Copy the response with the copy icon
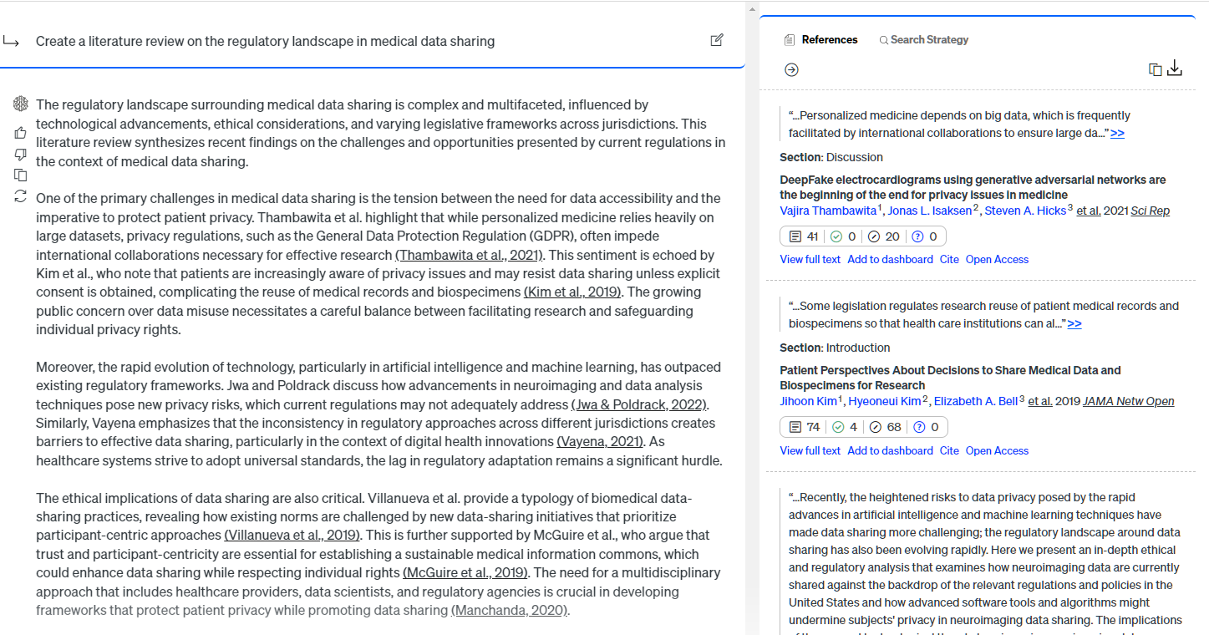 click(21, 175)
